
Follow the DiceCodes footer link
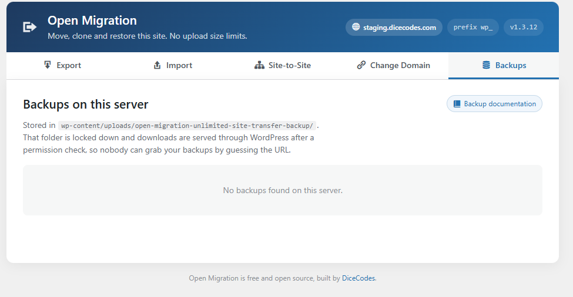click(x=358, y=278)
